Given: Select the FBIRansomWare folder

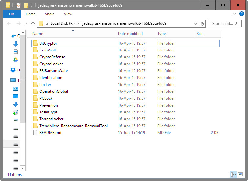Looking at the screenshot, I should tap(126, 71).
